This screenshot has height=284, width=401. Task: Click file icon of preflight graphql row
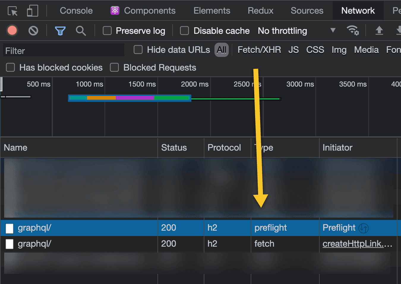click(x=10, y=228)
